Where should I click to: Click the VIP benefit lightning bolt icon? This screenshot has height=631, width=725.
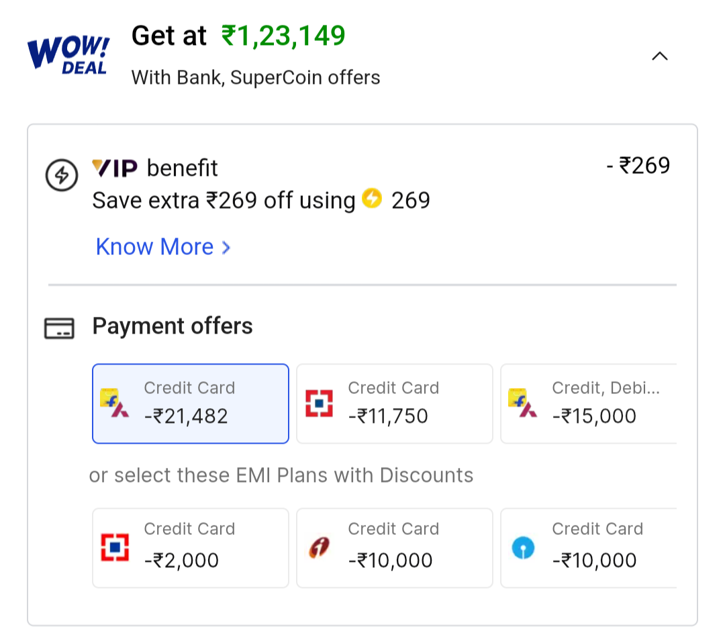coord(62,175)
